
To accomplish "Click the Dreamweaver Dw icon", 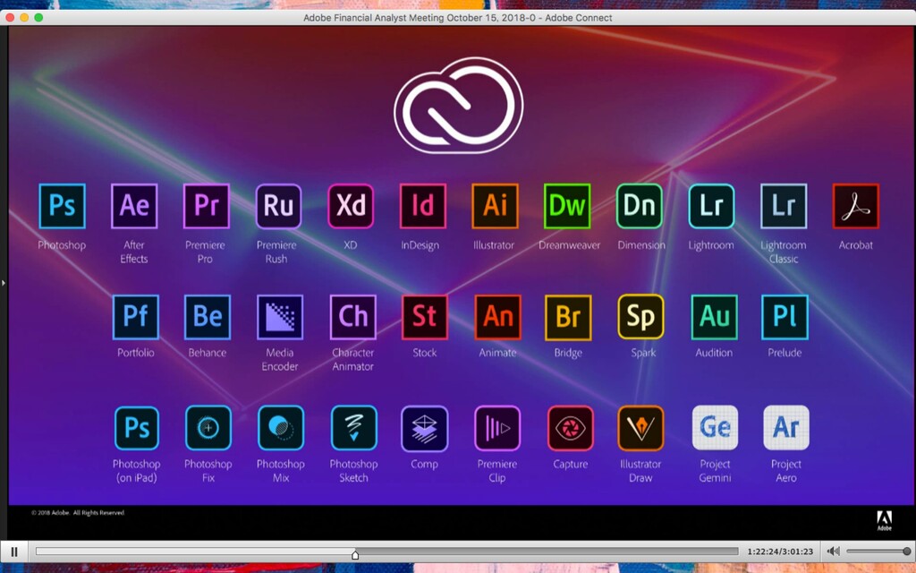I will [x=567, y=206].
